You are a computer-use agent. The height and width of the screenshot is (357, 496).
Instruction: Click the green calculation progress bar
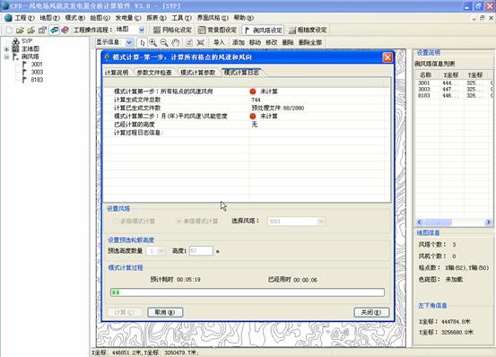pyautogui.click(x=248, y=292)
